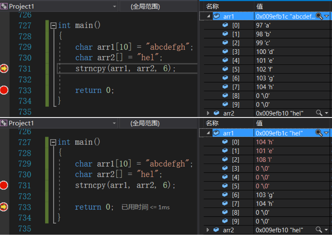Select element [3] row with 100 'd' in top panel
The image size is (332, 235).
click(267, 52)
